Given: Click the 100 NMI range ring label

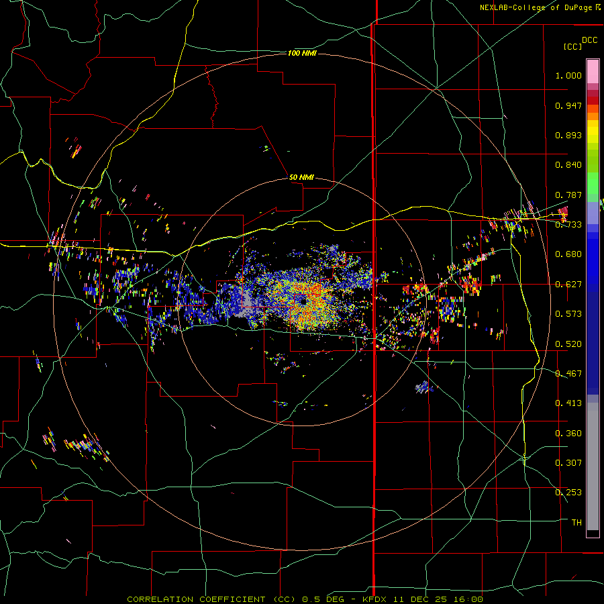Looking at the screenshot, I should 302,53.
